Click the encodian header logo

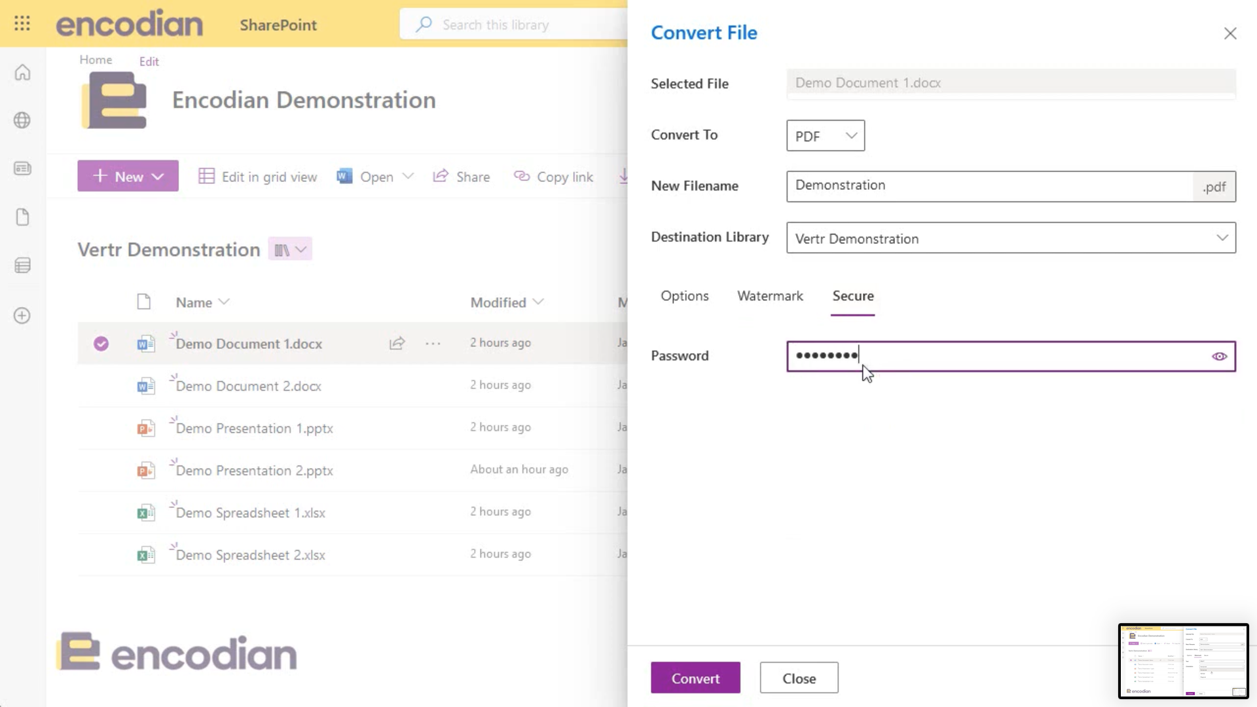click(x=130, y=24)
